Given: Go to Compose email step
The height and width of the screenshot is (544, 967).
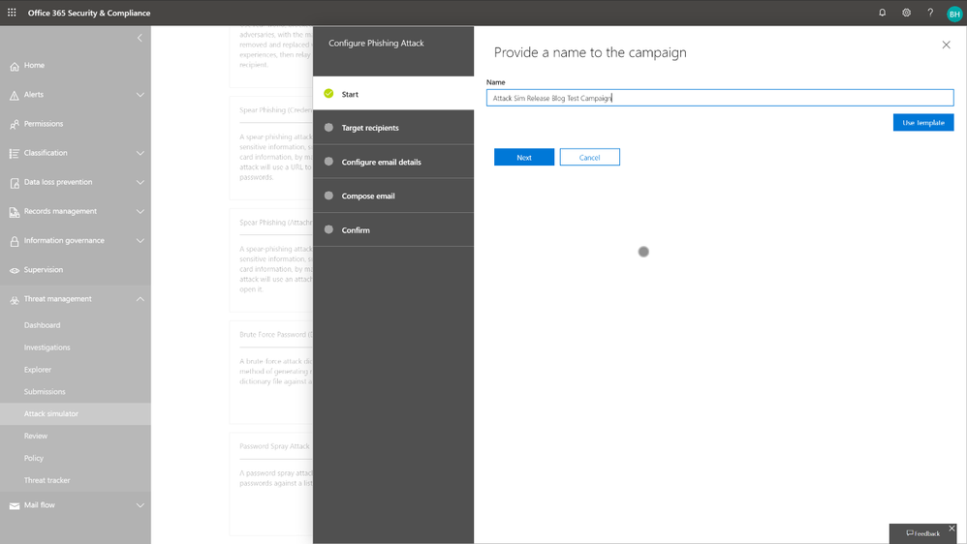Looking at the screenshot, I should tap(393, 196).
